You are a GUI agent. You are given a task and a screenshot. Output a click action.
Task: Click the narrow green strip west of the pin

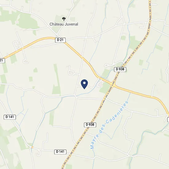tap(56, 79)
